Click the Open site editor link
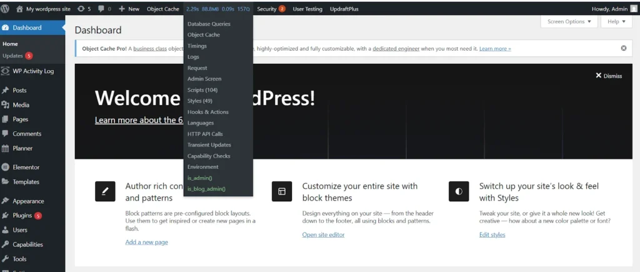Screen dimensions: 640x272 (323, 235)
